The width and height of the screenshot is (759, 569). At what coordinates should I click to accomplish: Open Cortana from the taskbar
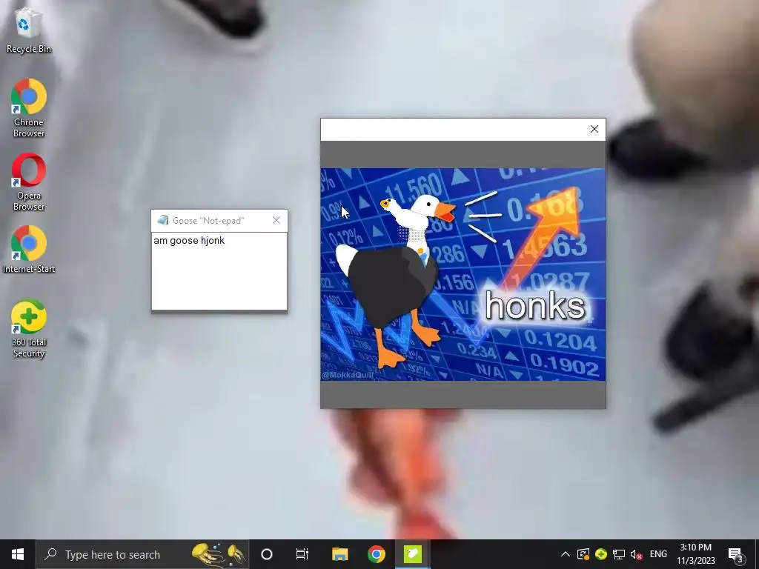point(267,554)
